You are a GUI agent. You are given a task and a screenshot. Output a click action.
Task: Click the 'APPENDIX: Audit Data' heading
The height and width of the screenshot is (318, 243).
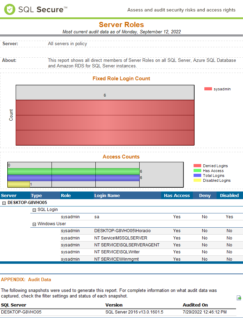[26, 279]
